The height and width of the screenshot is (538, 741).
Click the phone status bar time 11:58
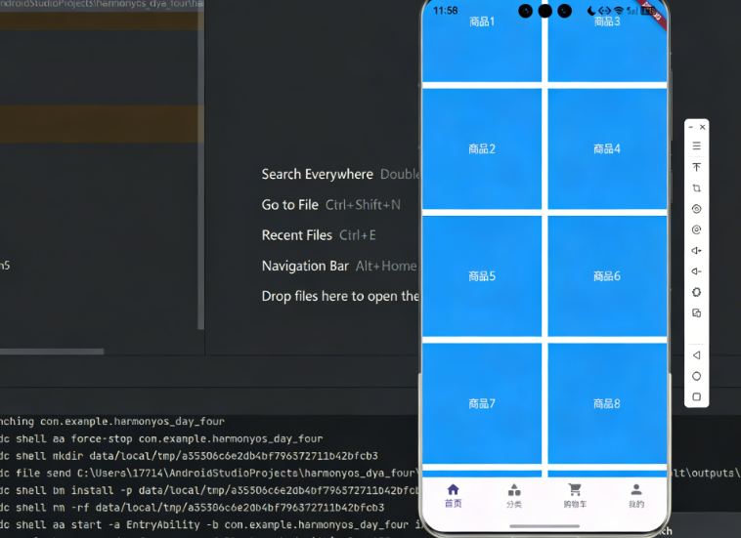445,11
